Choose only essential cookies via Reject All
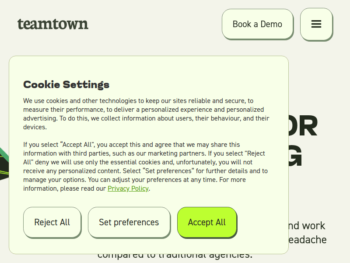 coord(52,222)
